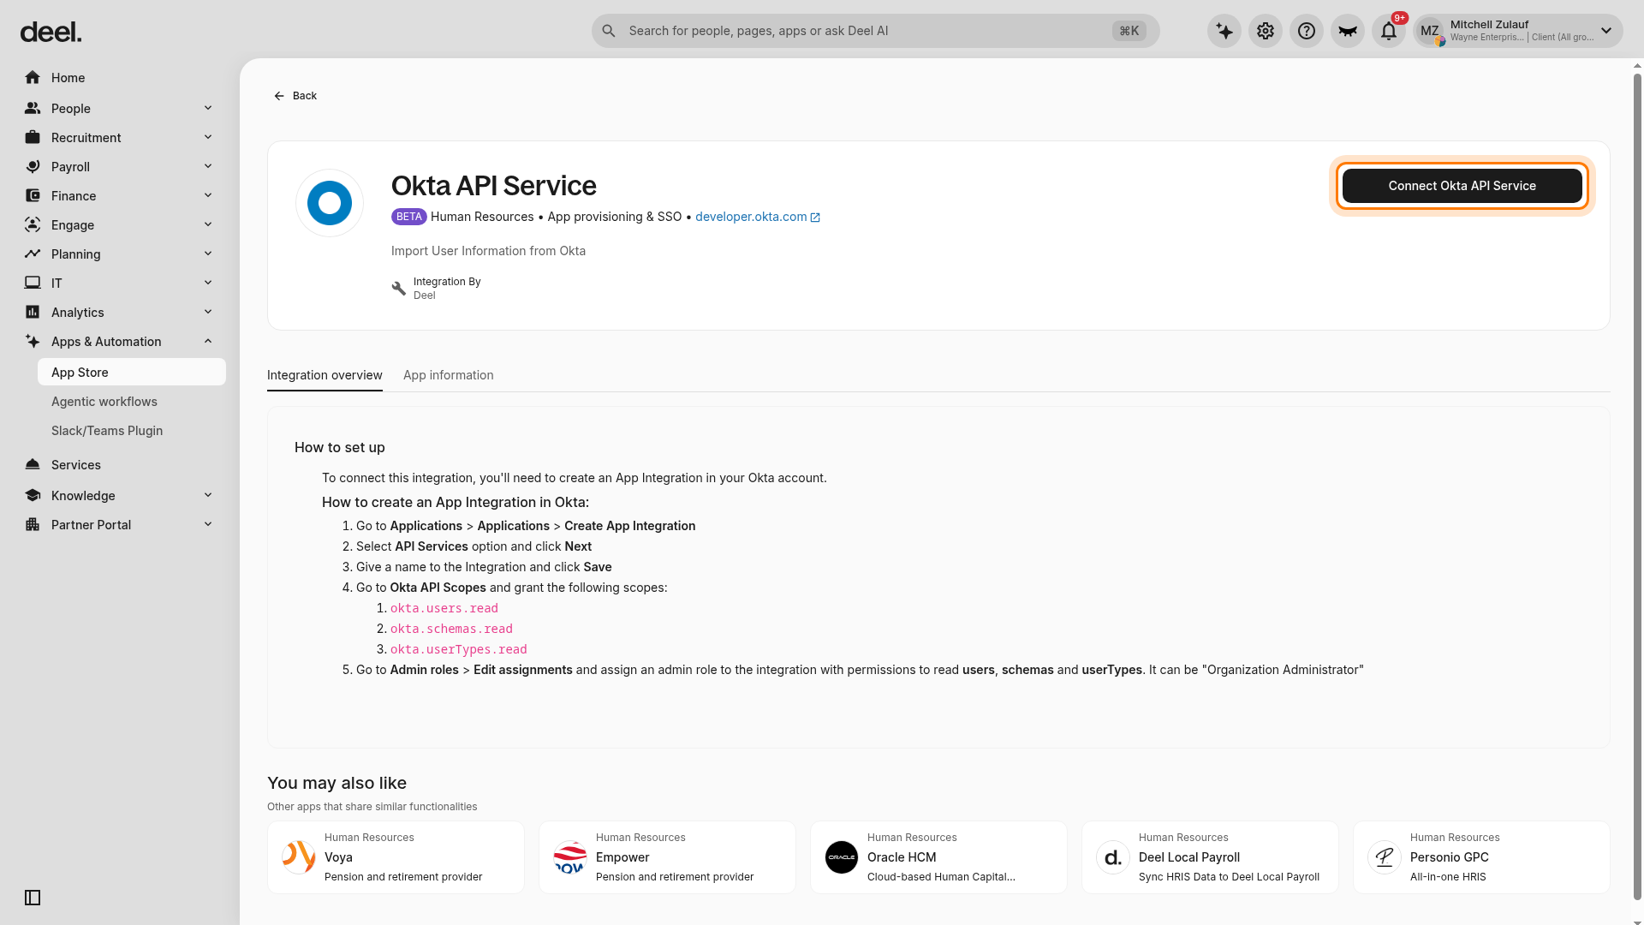1644x925 pixels.
Task: Click the Apps & Automation sparkle icon
Action: point(33,342)
